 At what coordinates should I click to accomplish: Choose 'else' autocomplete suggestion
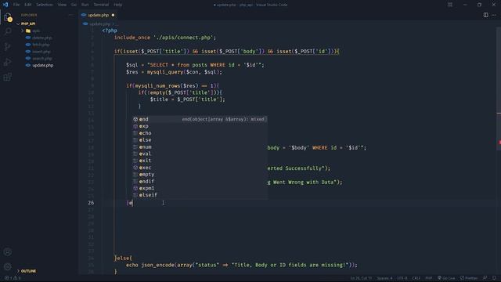click(200, 140)
